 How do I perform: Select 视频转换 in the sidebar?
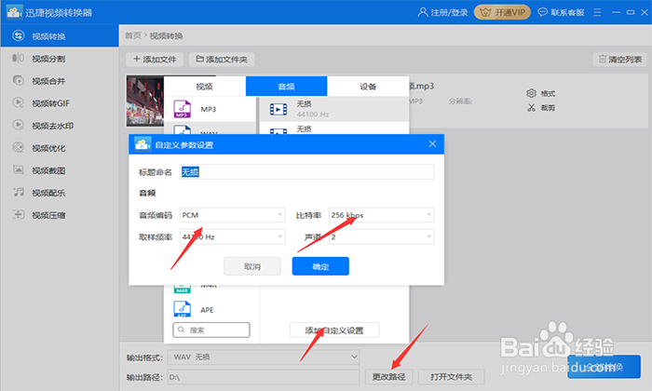[60, 36]
